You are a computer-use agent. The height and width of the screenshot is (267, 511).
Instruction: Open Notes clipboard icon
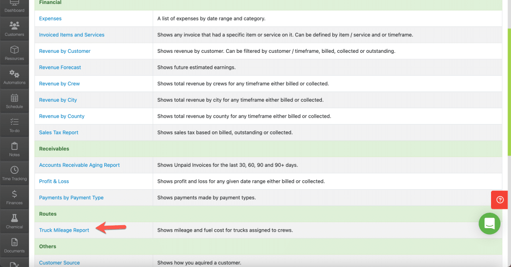[14, 146]
